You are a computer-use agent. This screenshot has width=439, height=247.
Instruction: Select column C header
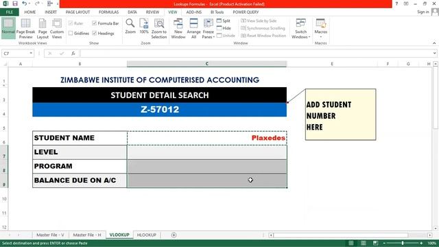[207, 64]
